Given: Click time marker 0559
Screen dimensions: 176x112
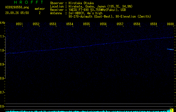Looking at the screenshot, I should click(x=153, y=24).
